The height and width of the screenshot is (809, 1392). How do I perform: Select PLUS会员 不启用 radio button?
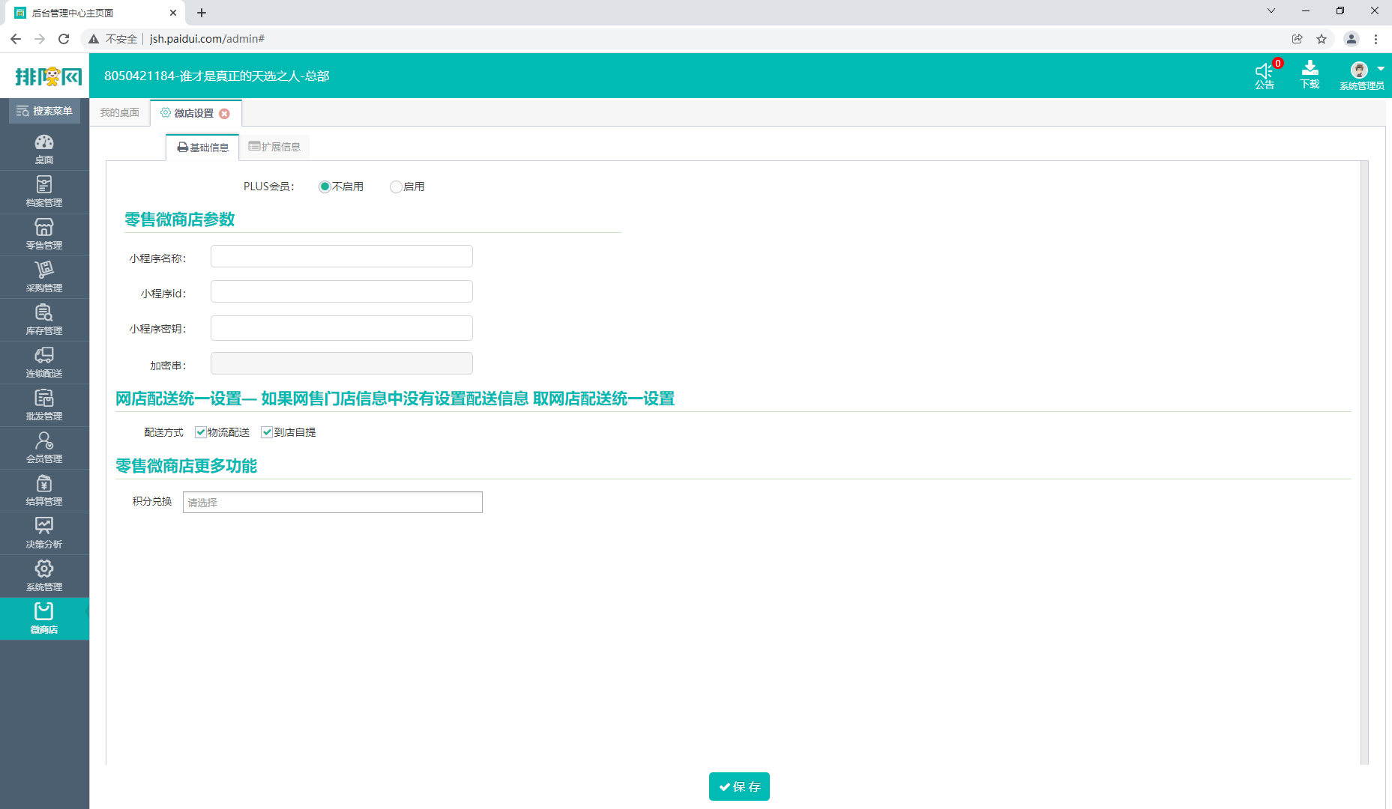click(x=324, y=187)
